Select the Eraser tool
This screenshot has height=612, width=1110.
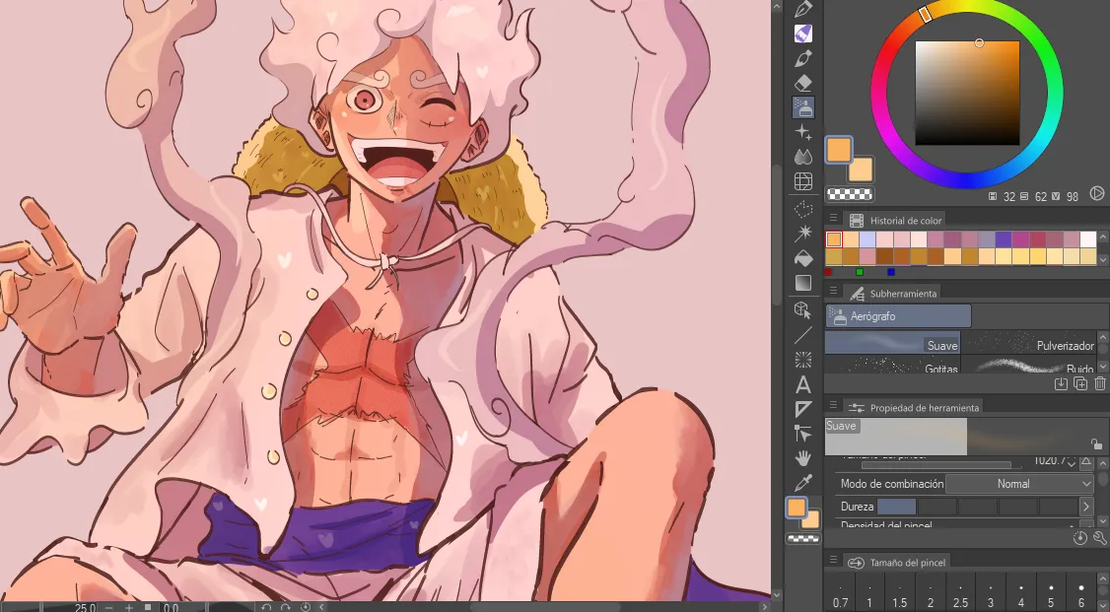tap(802, 83)
